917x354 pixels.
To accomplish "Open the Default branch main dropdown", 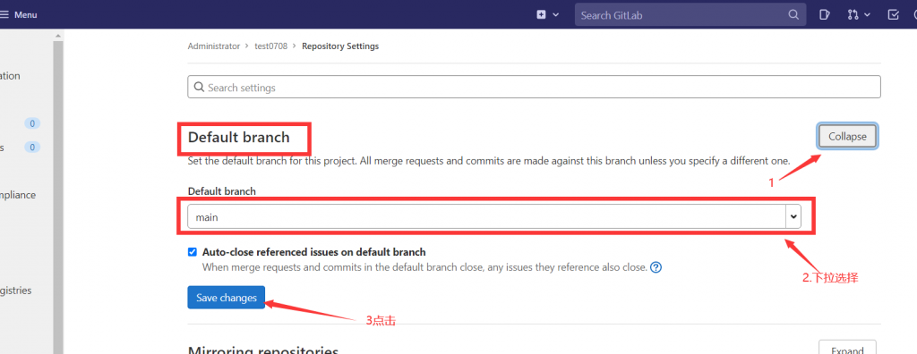I will pyautogui.click(x=494, y=216).
